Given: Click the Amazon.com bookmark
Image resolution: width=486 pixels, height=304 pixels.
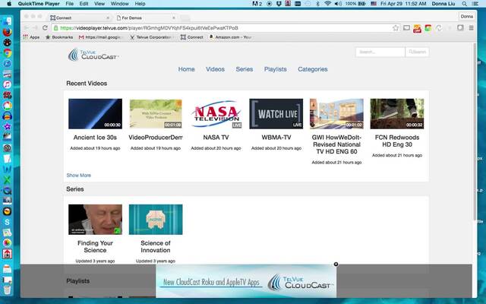Looking at the screenshot, I should [x=230, y=36].
